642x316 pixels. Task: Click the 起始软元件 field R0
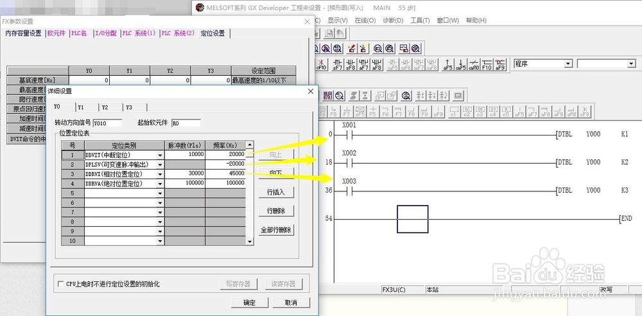(186, 123)
